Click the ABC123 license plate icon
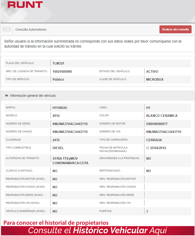 (7, 29)
